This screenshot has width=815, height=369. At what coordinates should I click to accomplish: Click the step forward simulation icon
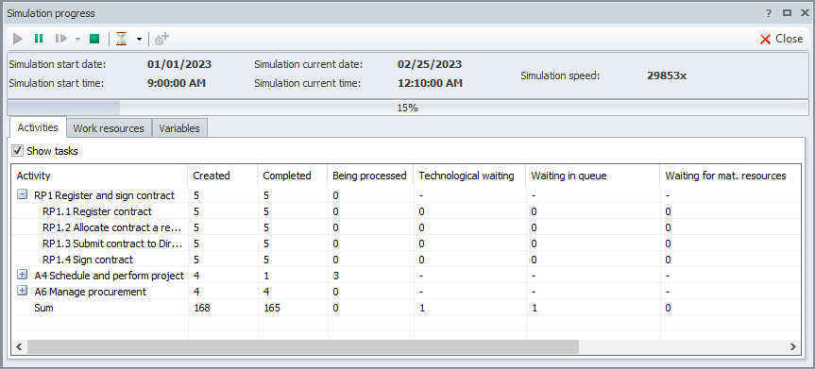point(61,39)
